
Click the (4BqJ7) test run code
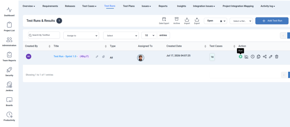(x=84, y=56)
